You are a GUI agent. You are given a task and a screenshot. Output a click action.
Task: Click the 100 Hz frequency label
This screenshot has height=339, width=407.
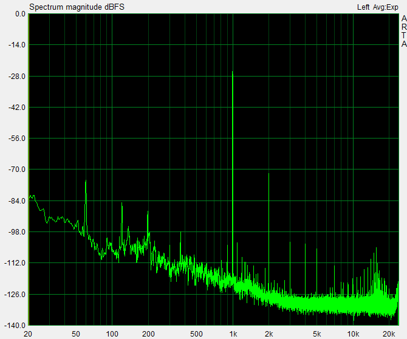(112, 334)
